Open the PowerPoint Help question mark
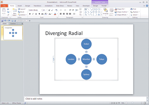Screen dimensions: 149x105 pyautogui.click(x=147, y=6)
